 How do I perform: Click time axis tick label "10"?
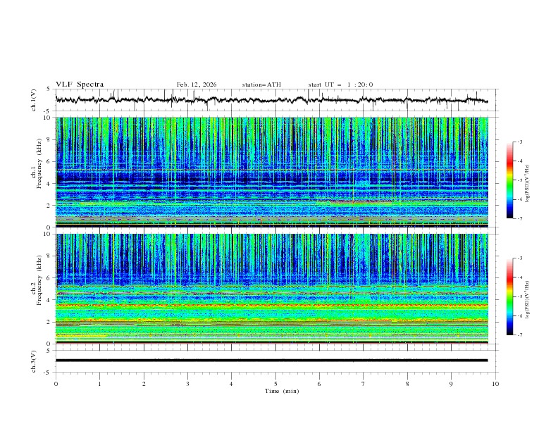click(495, 384)
